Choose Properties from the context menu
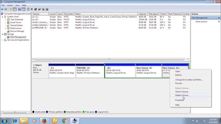 [180, 100]
